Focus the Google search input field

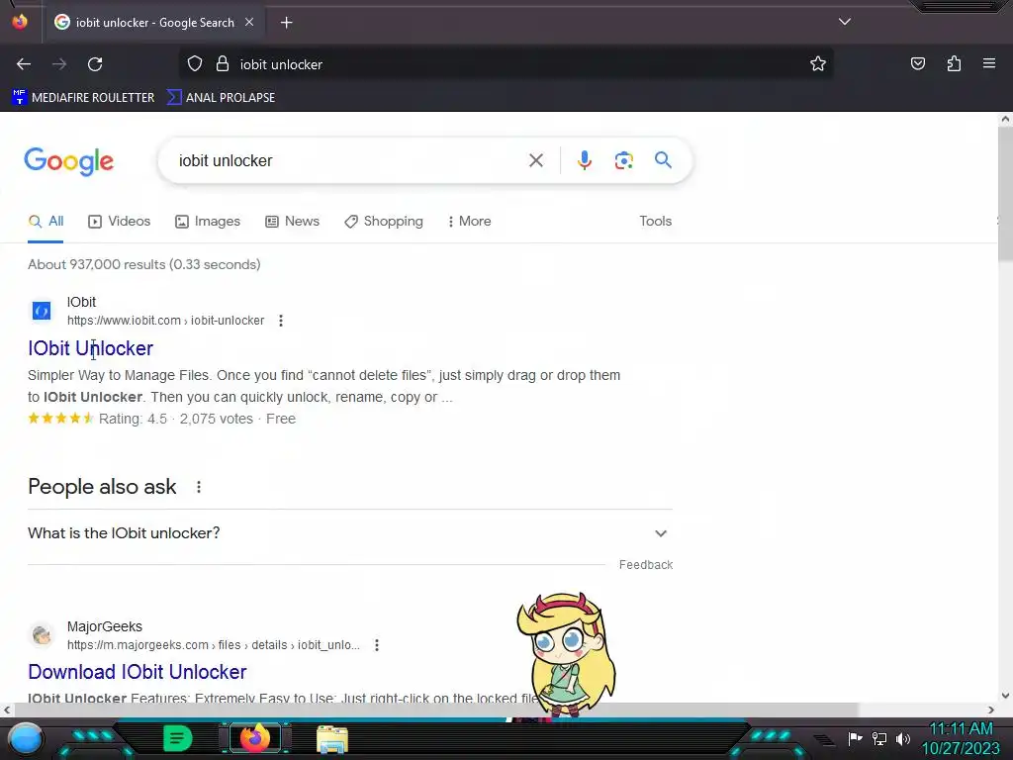click(x=349, y=161)
